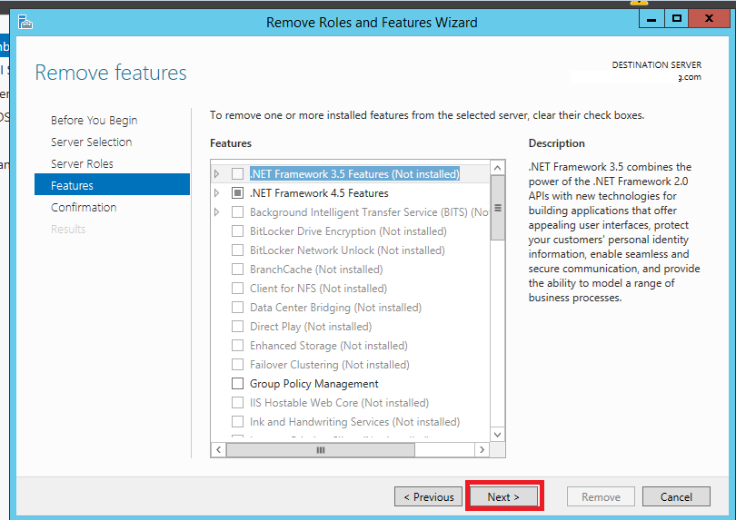The image size is (736, 520).
Task: Jump to the Confirmation step
Action: tap(84, 207)
